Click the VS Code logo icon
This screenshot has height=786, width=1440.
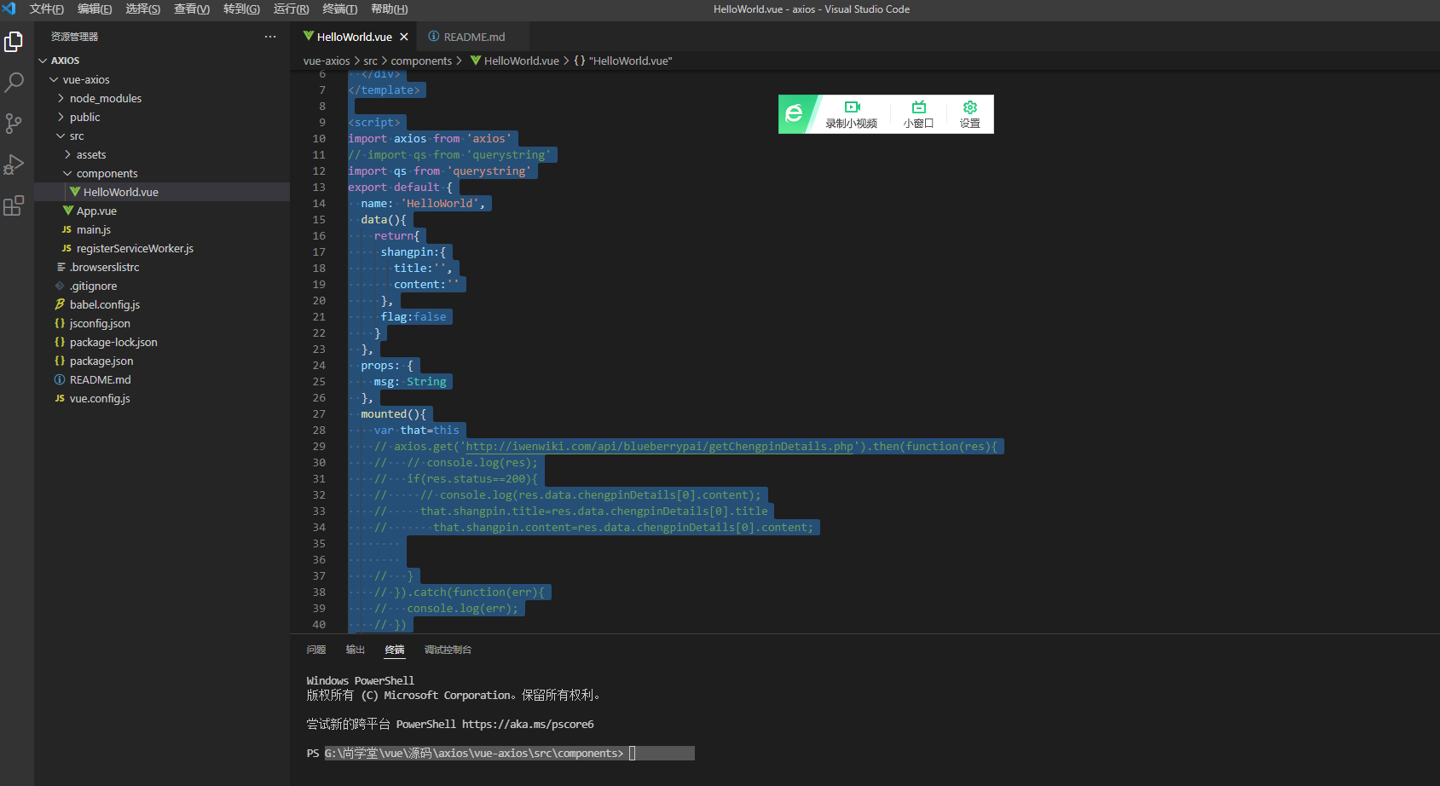tap(9, 9)
